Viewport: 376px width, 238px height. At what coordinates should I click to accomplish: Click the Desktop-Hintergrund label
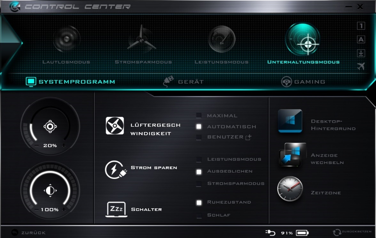tap(333, 125)
